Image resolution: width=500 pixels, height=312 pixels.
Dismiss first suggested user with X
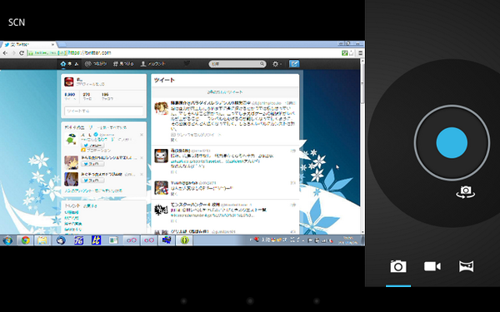pyautogui.click(x=142, y=135)
